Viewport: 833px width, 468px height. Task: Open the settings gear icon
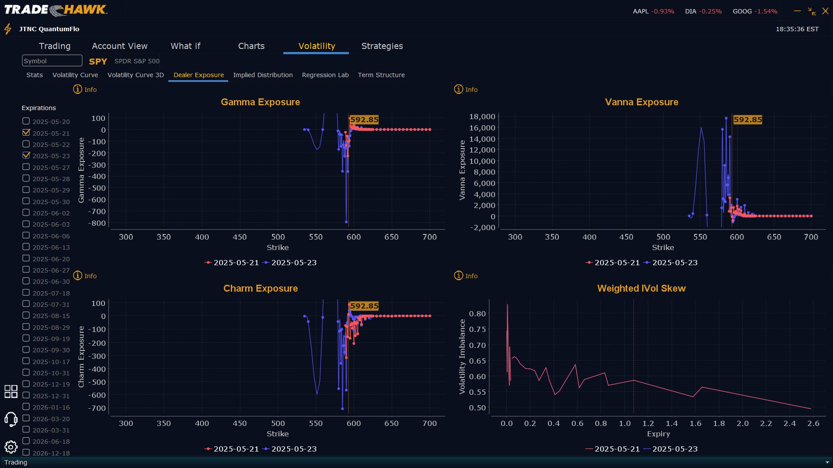coord(11,447)
